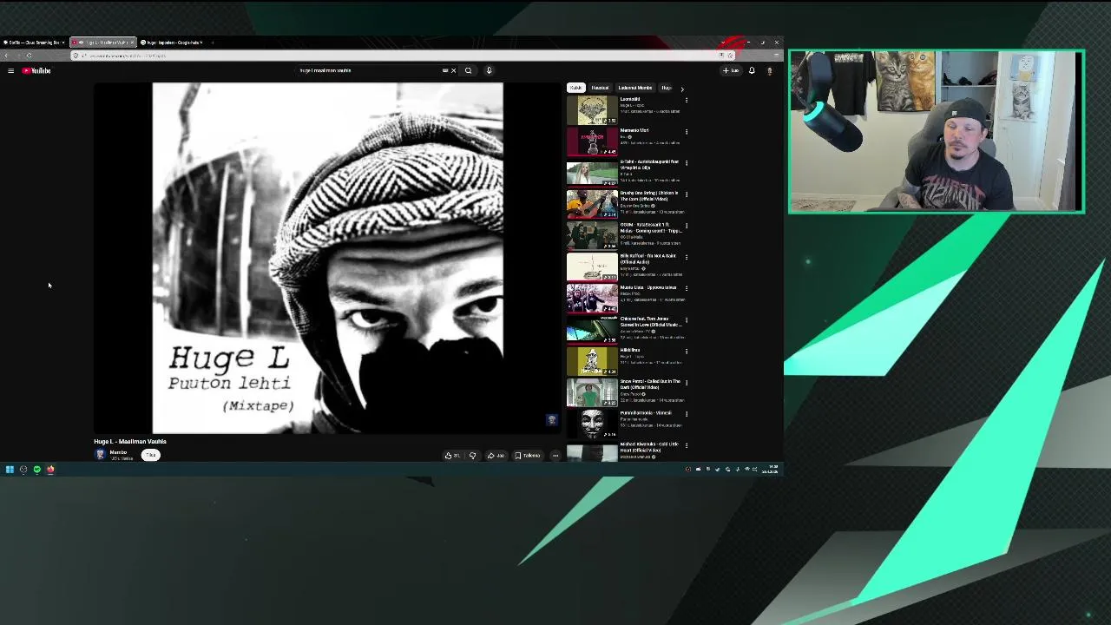Open the Windows taskbar clock
The height and width of the screenshot is (625, 1111).
(772, 470)
